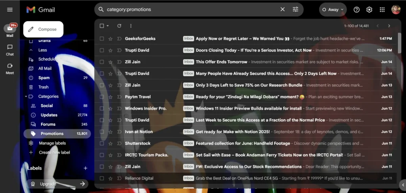Go to the next page of emails
This screenshot has width=406, height=193.
[x=389, y=26]
